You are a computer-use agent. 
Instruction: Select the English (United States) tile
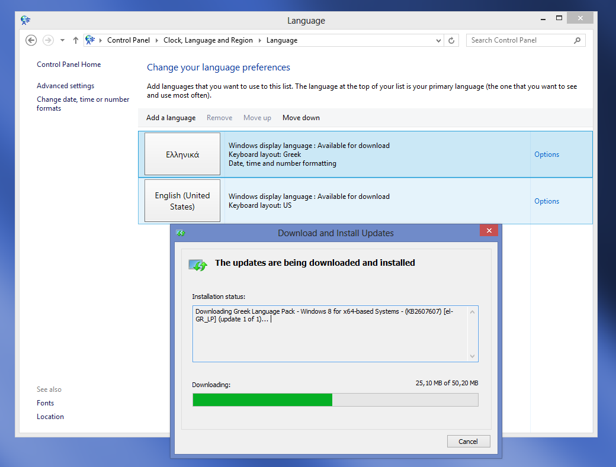click(x=182, y=201)
